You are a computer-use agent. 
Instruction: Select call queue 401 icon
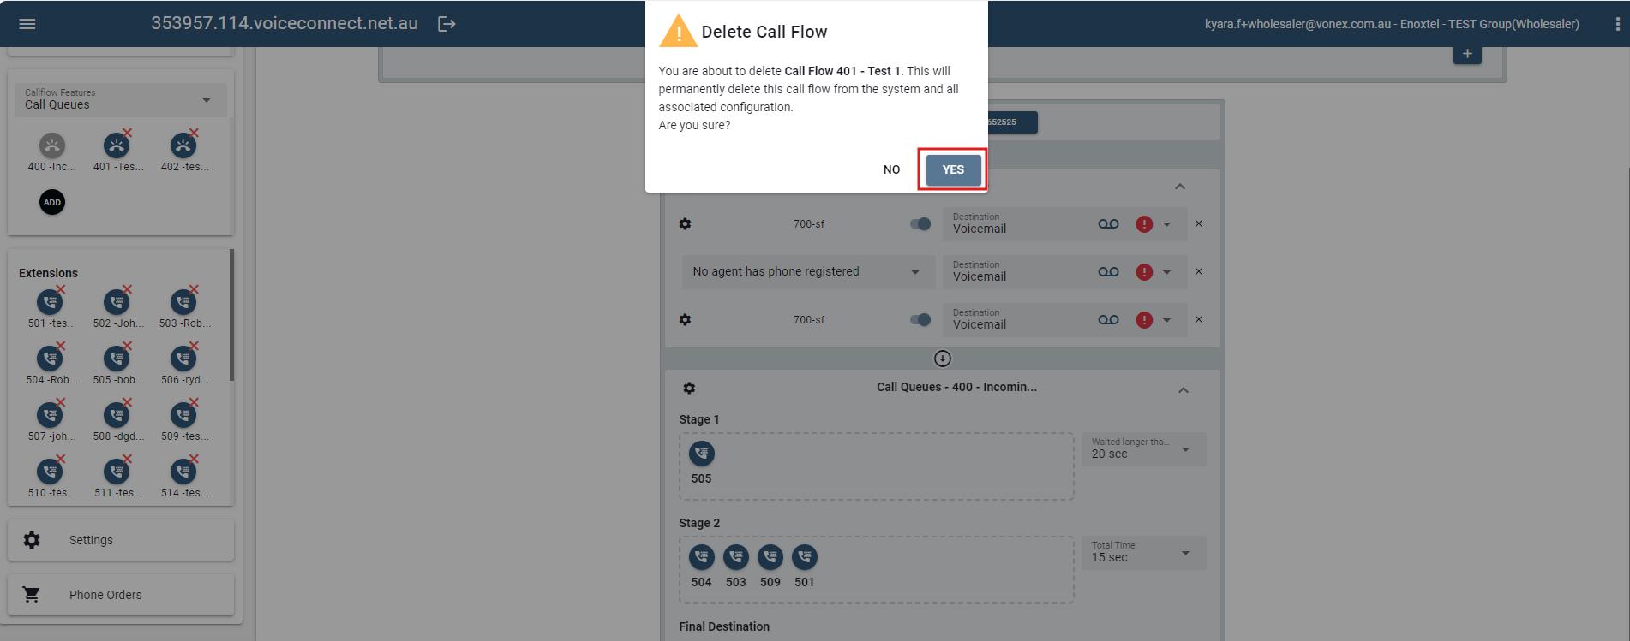117,146
